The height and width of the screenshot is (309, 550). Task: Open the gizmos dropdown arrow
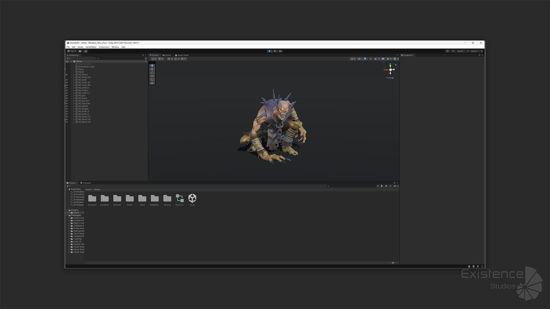(x=398, y=59)
